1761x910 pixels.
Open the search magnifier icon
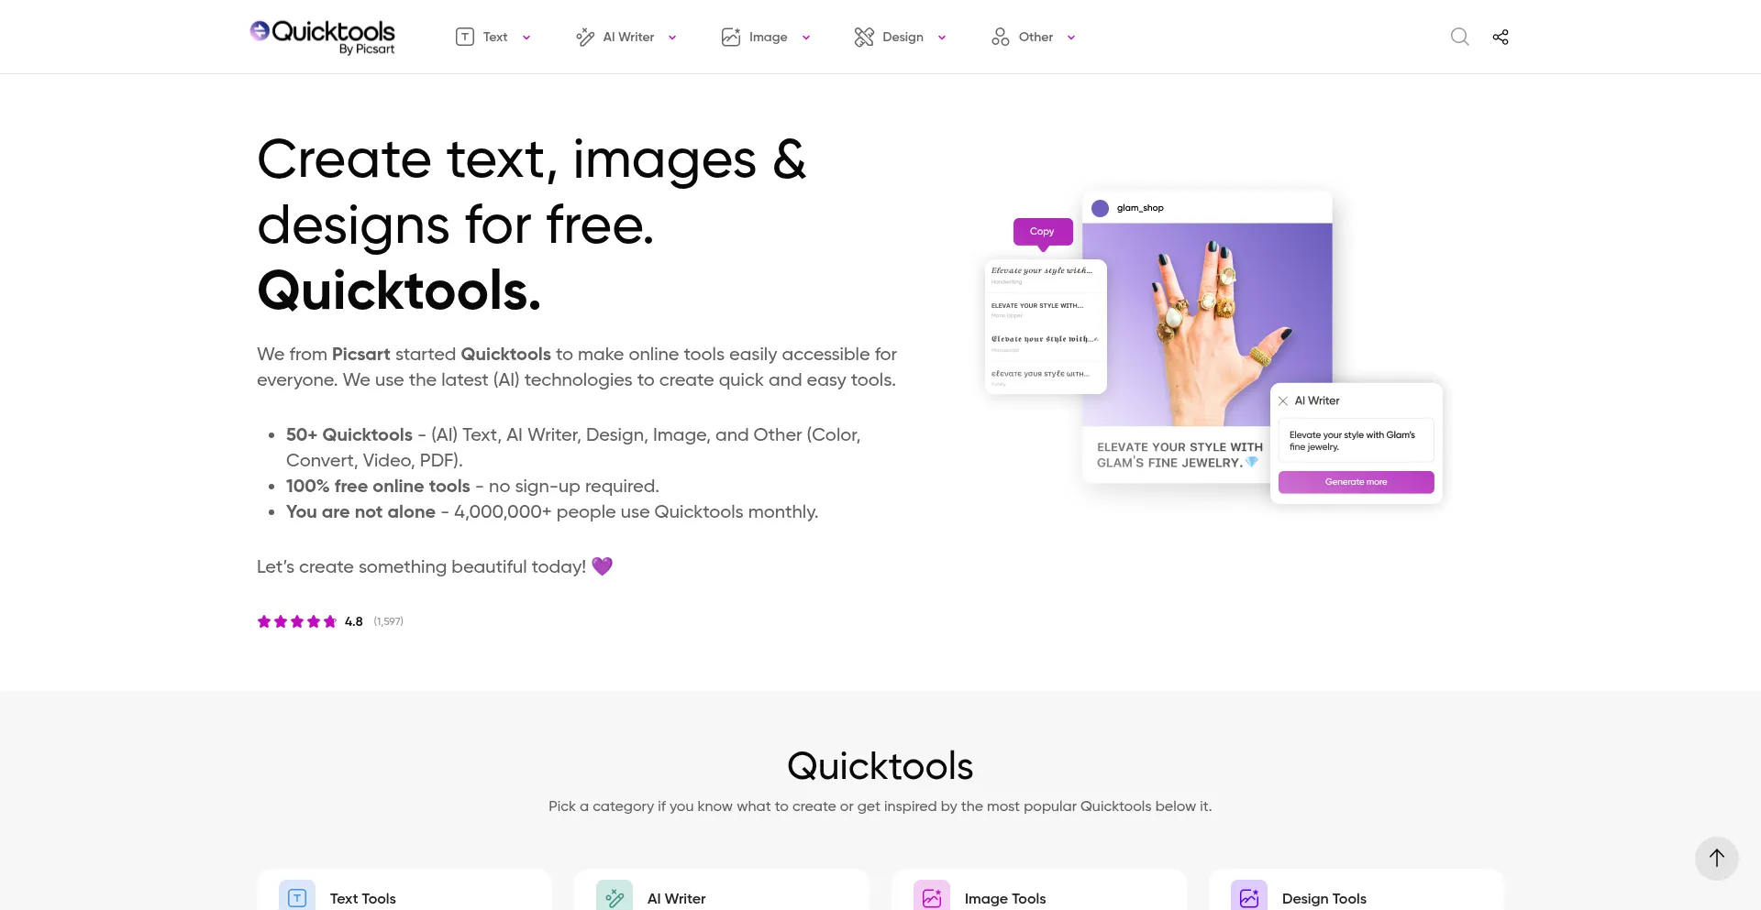[x=1459, y=37]
